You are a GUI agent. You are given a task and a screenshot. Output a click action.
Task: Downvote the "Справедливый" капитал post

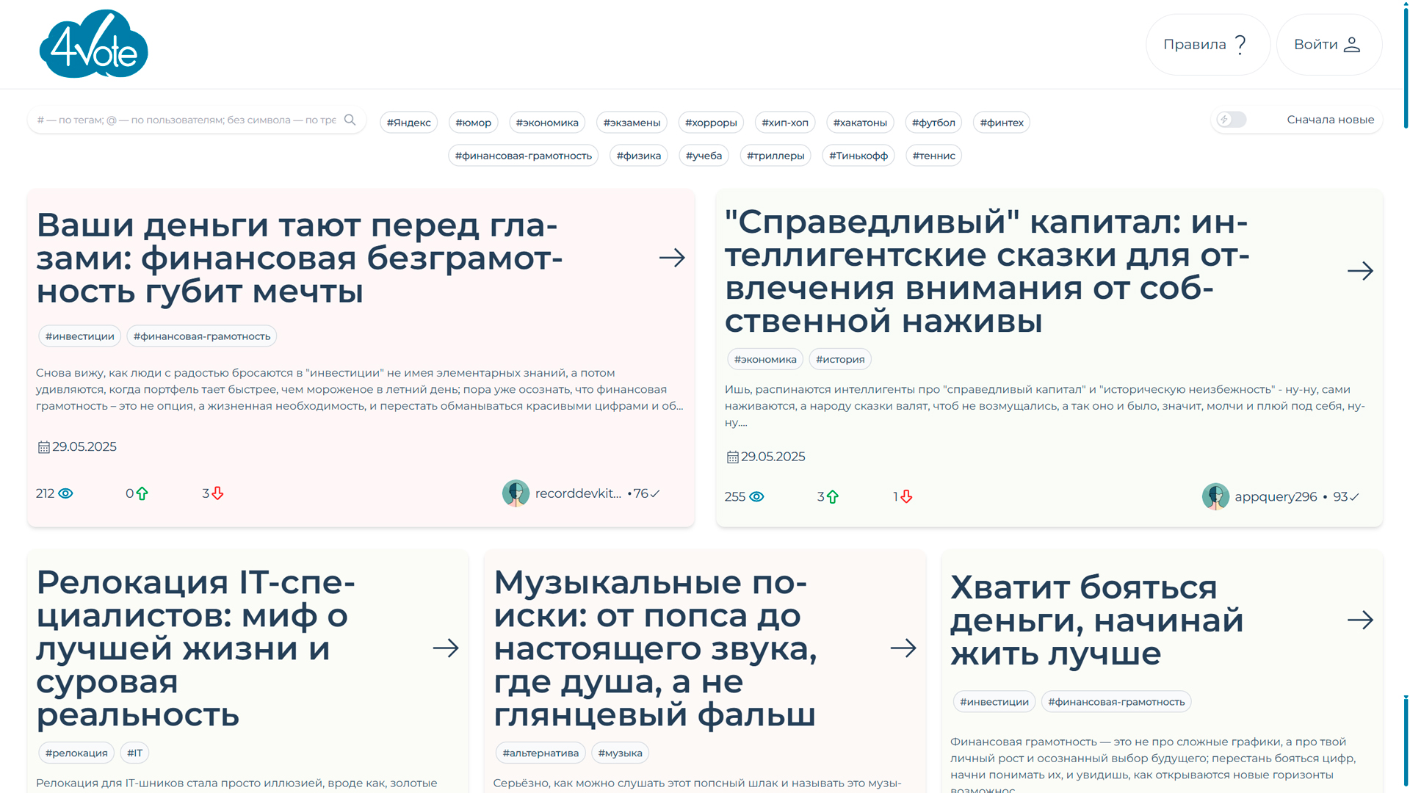[907, 497]
